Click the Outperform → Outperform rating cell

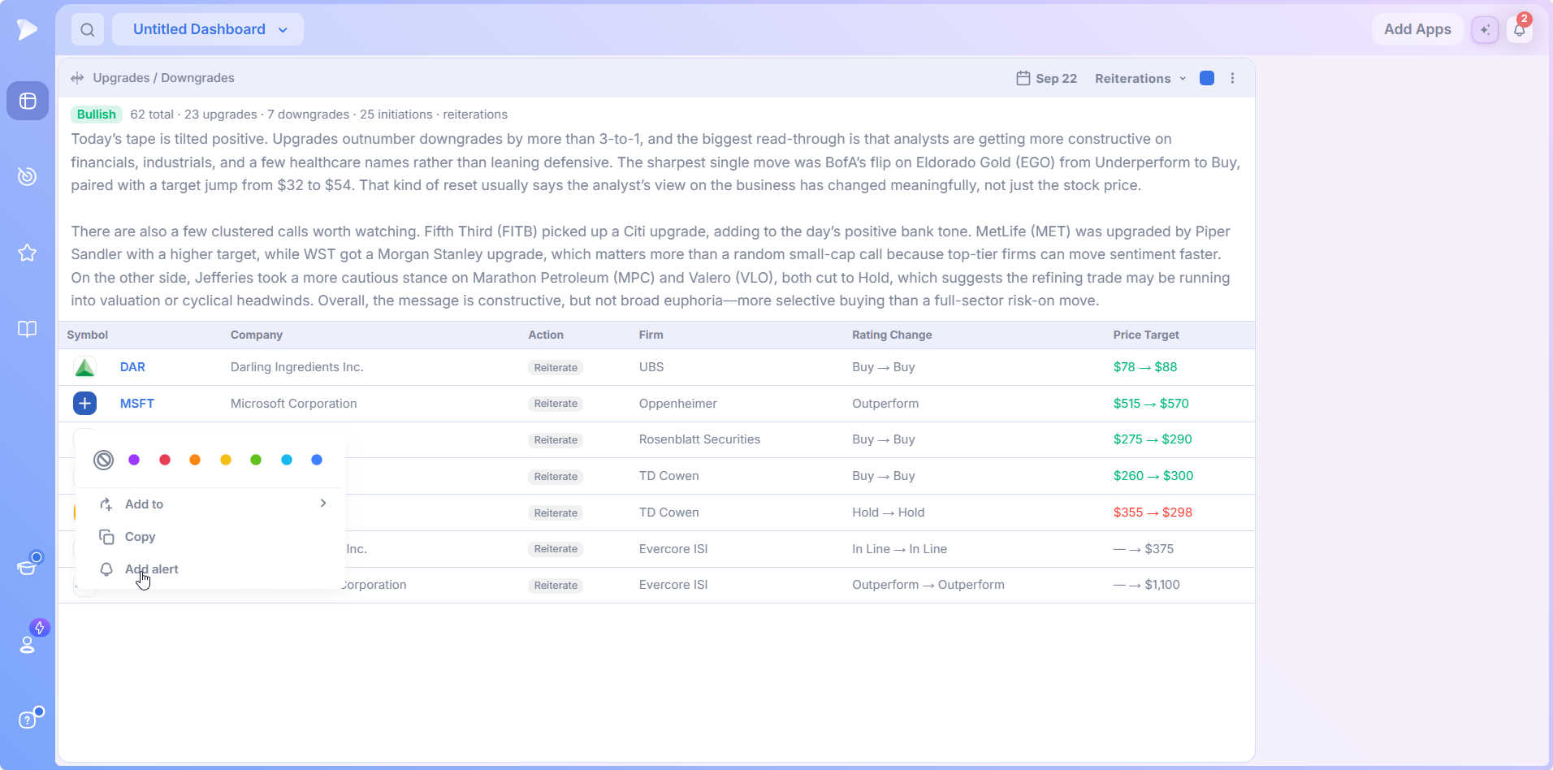point(928,585)
